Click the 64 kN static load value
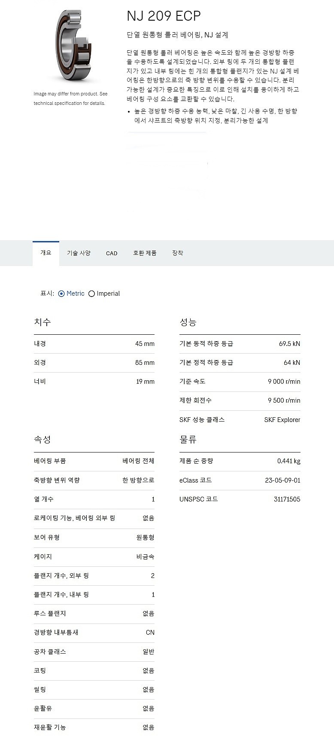334x752 pixels. pos(292,363)
